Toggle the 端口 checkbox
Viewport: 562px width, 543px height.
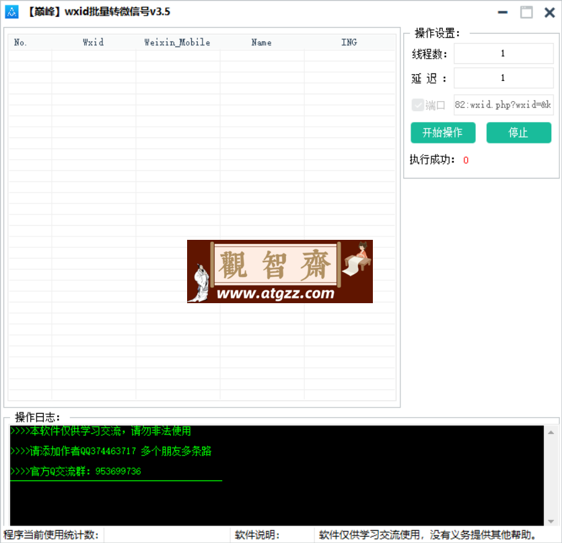pos(417,105)
